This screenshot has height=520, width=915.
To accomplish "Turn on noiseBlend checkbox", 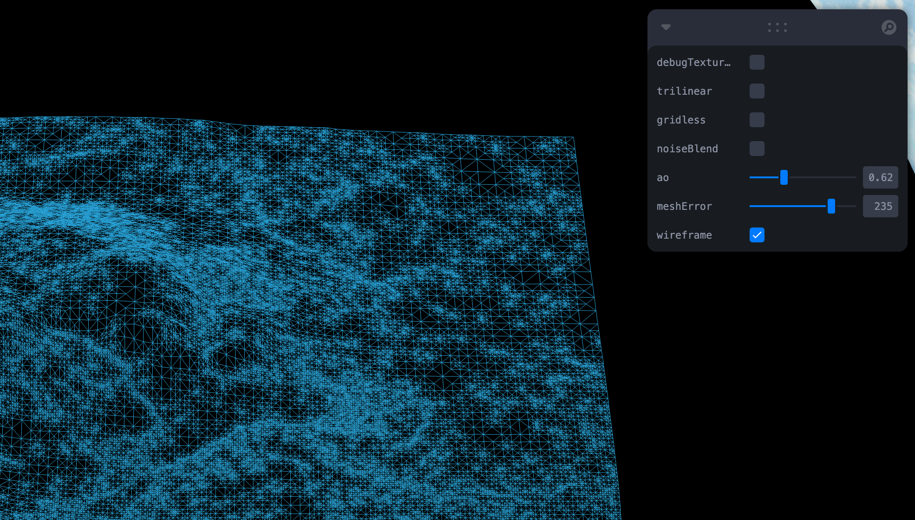I will pos(757,149).
